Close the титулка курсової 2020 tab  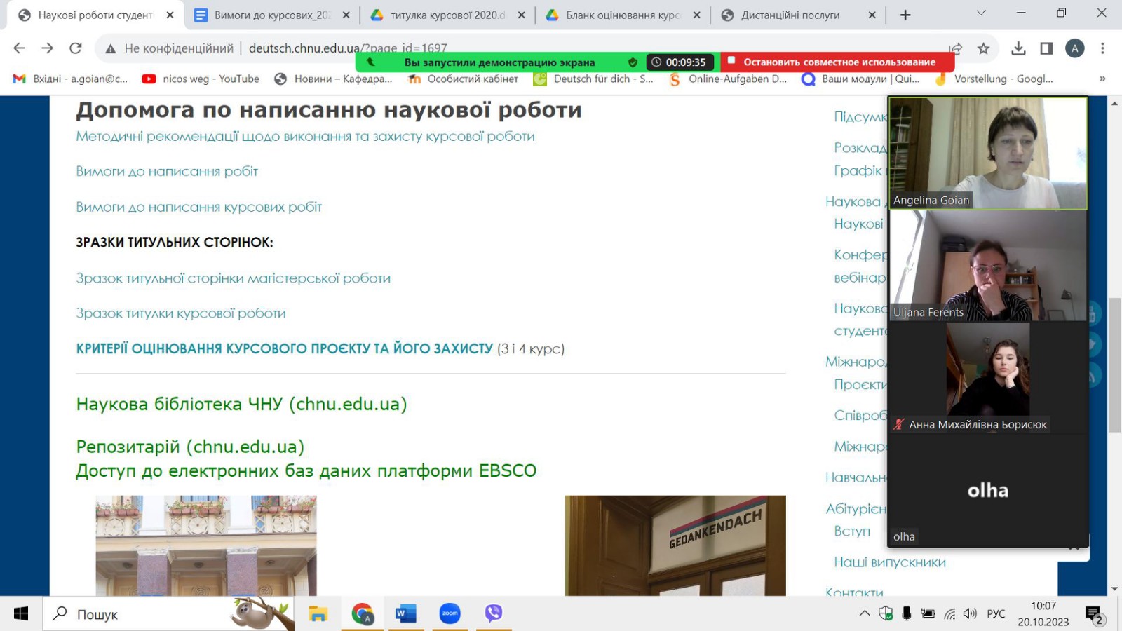(x=521, y=15)
